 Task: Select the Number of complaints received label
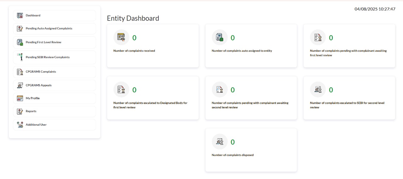tap(134, 51)
